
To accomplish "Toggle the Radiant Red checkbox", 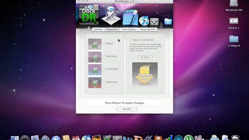I will (x=104, y=82).
